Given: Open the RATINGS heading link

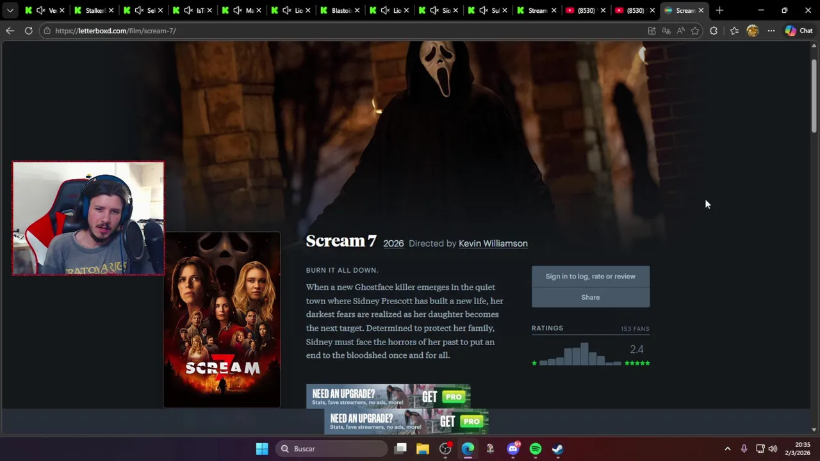Looking at the screenshot, I should [547, 328].
